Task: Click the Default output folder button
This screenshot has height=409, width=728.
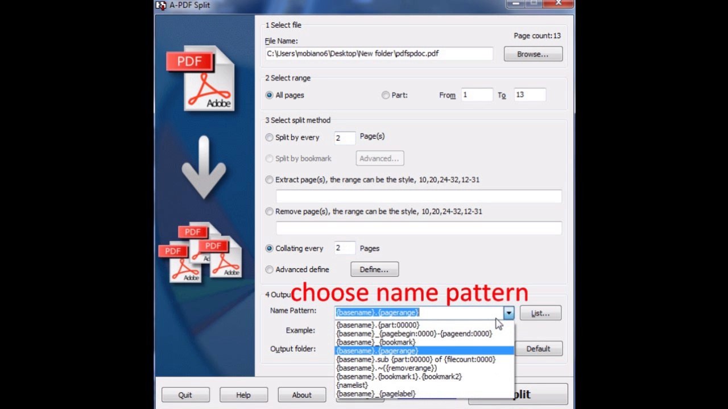Action: coord(538,348)
